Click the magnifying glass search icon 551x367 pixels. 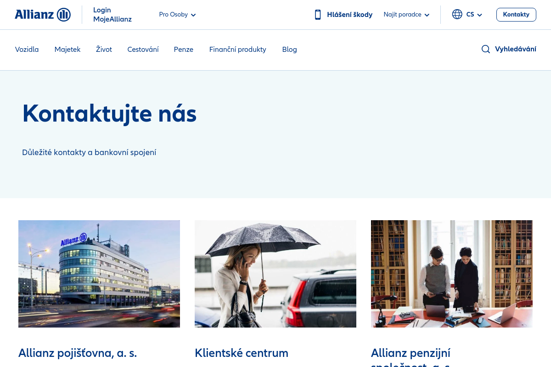point(485,50)
